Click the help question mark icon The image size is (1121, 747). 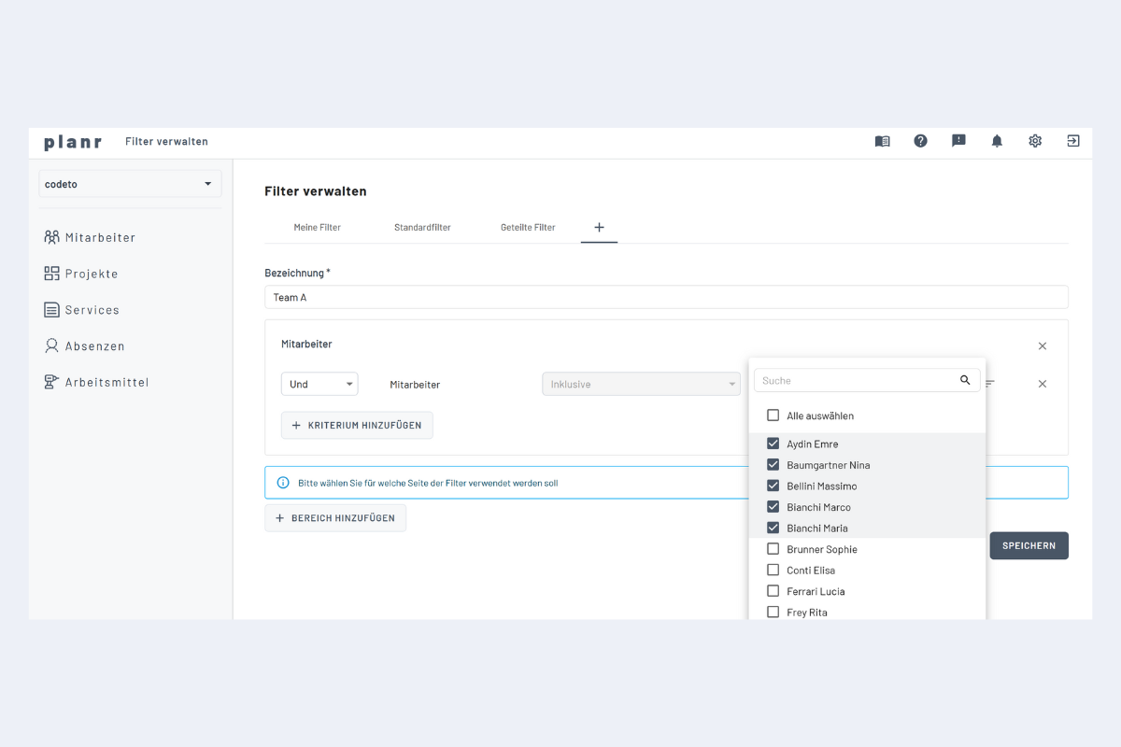920,141
